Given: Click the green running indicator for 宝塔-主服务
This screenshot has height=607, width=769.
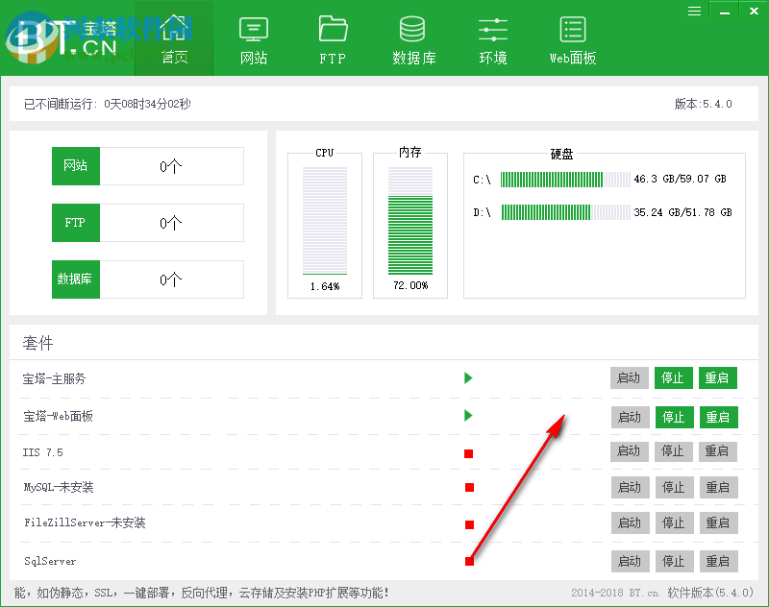Looking at the screenshot, I should click(468, 378).
